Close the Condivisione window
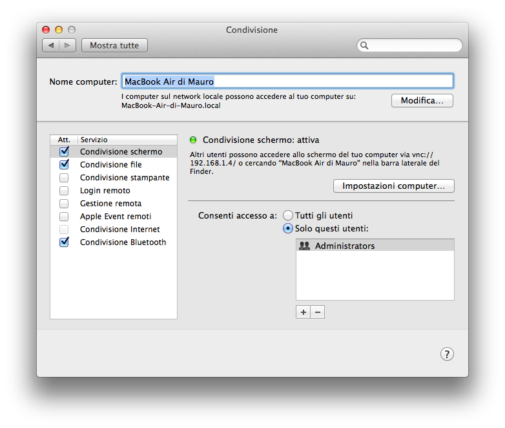 (x=46, y=30)
